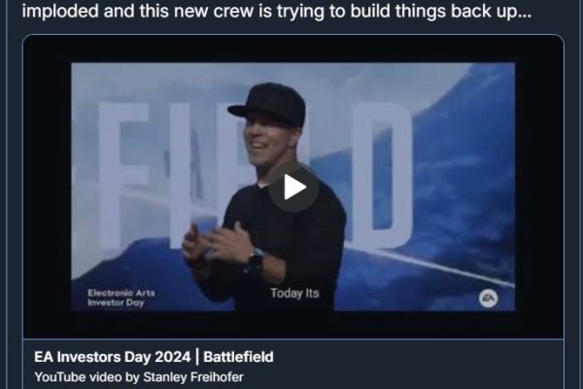This screenshot has width=583, height=389.
Task: Click the post text about the new crew
Action: point(277,11)
